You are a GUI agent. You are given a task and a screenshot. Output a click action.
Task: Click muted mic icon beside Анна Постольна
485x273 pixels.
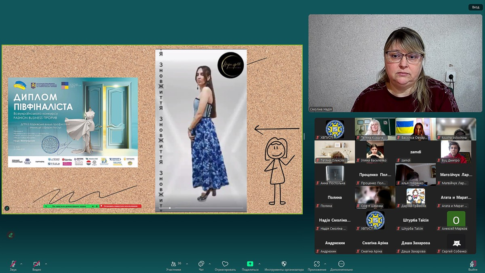[318, 183]
